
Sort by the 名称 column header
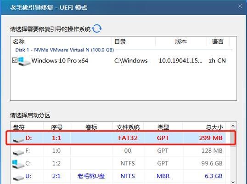click(x=19, y=42)
